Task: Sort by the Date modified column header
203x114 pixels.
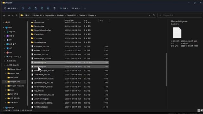Action: 74,21
